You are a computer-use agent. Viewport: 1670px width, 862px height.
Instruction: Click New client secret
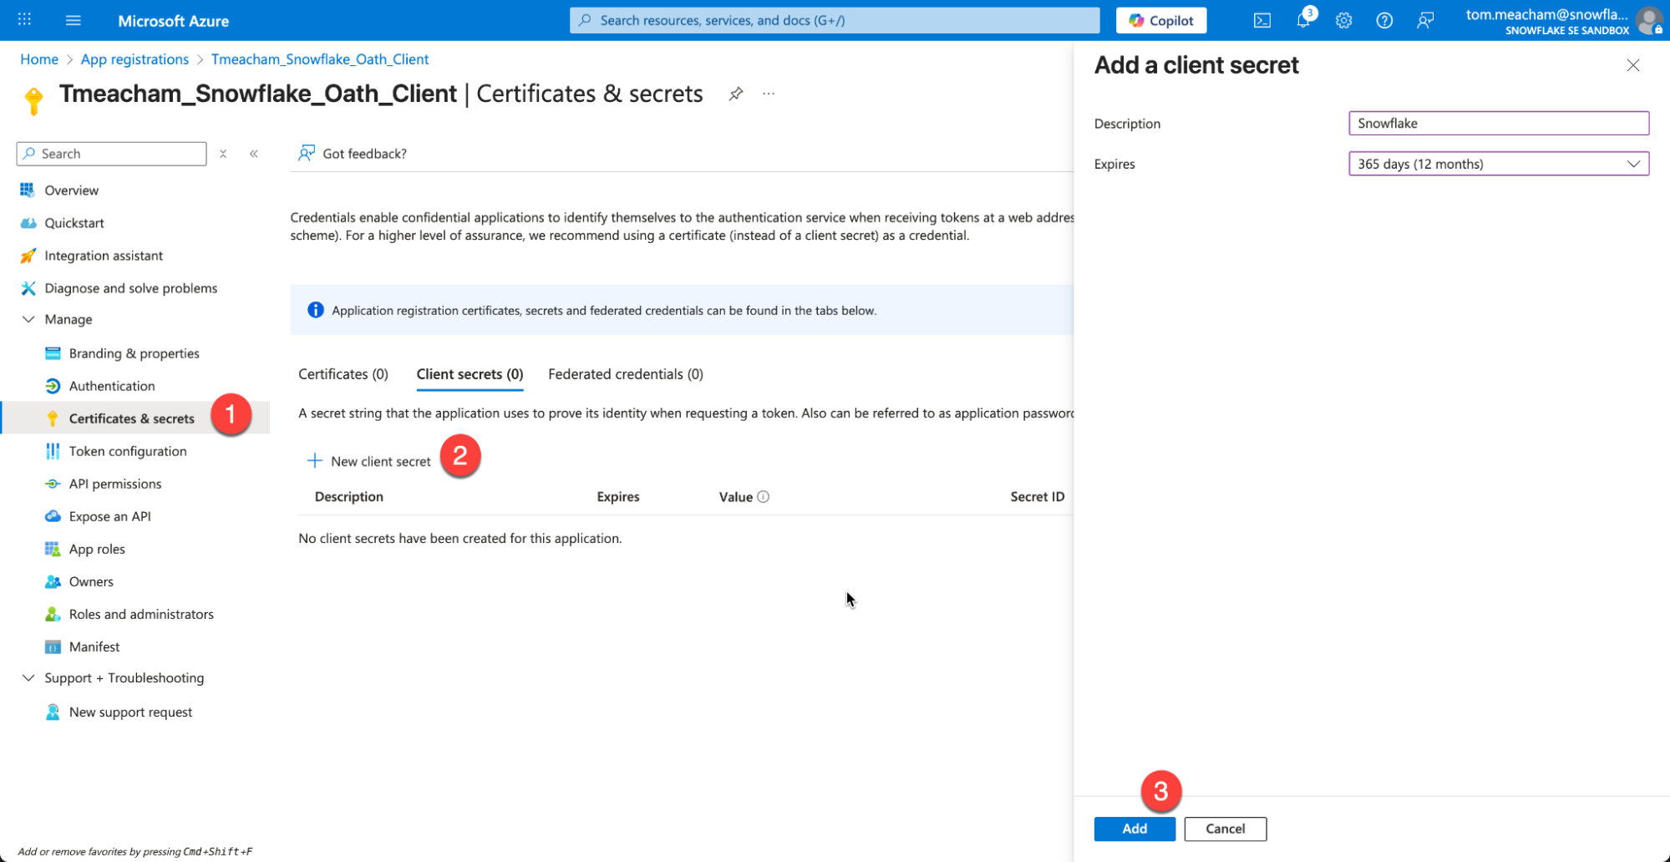[369, 461]
